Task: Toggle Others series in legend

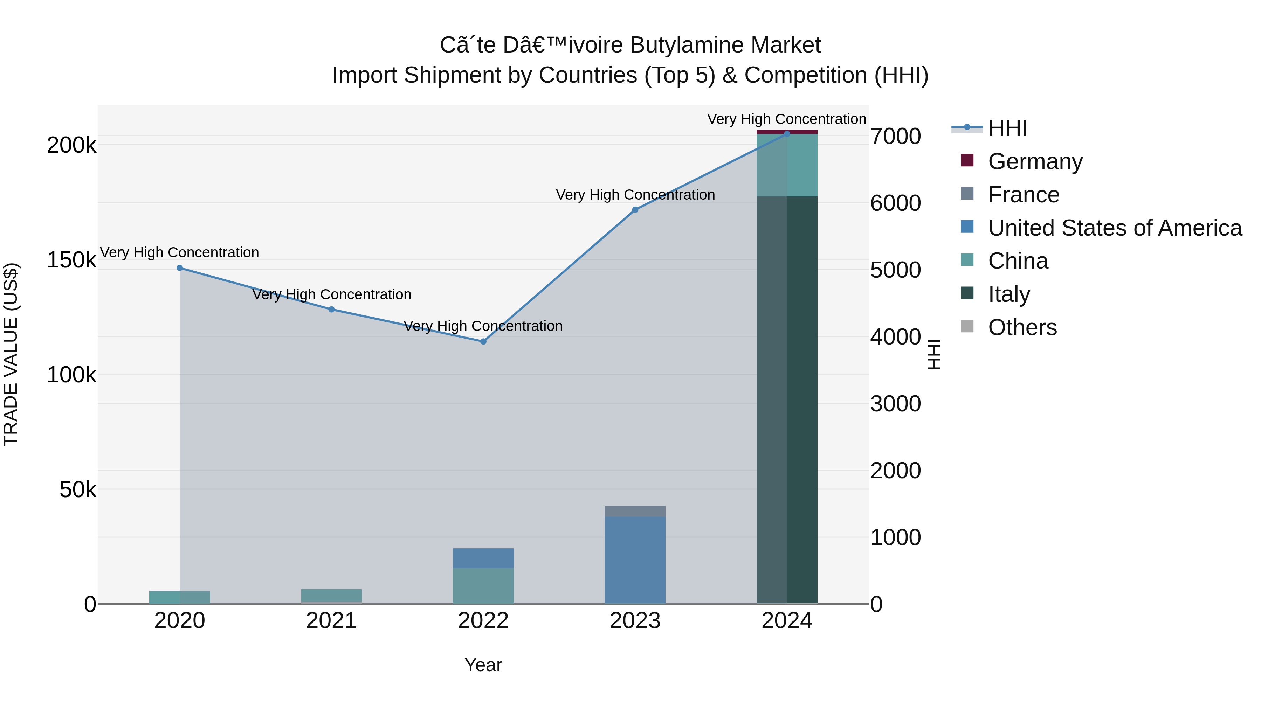Action: [x=1008, y=327]
